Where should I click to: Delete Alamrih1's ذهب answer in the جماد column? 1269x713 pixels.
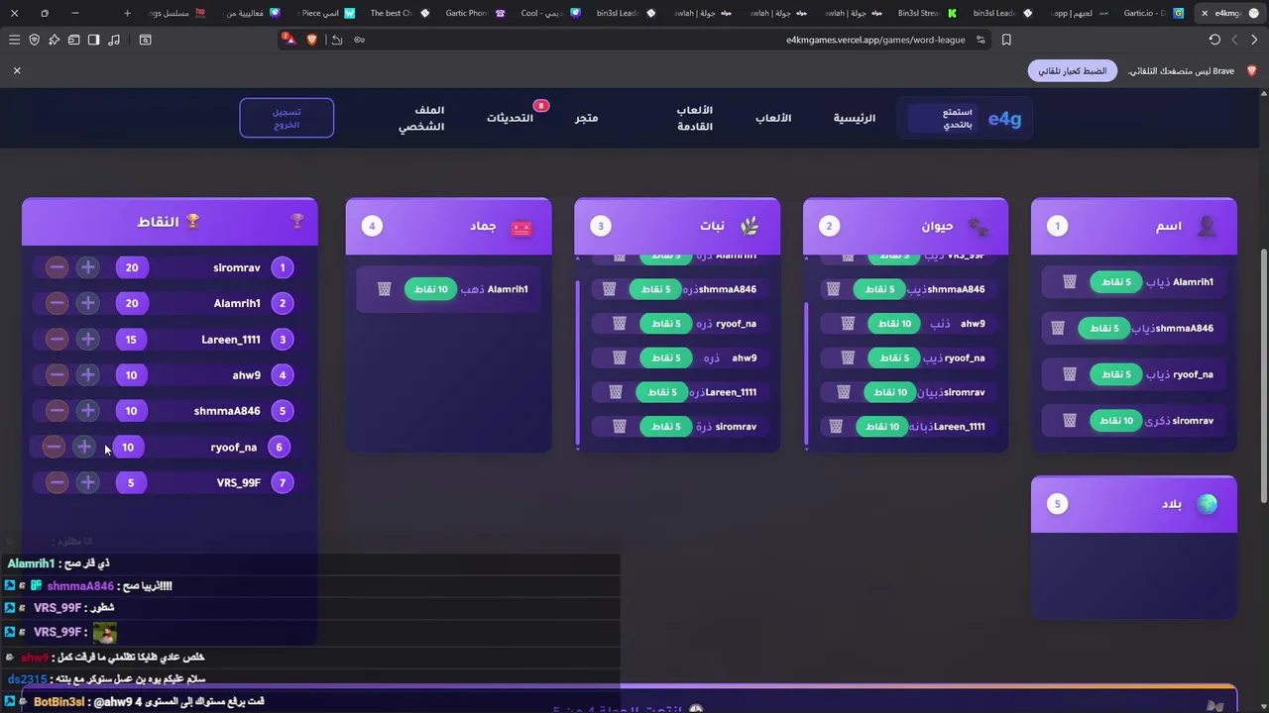coord(385,289)
